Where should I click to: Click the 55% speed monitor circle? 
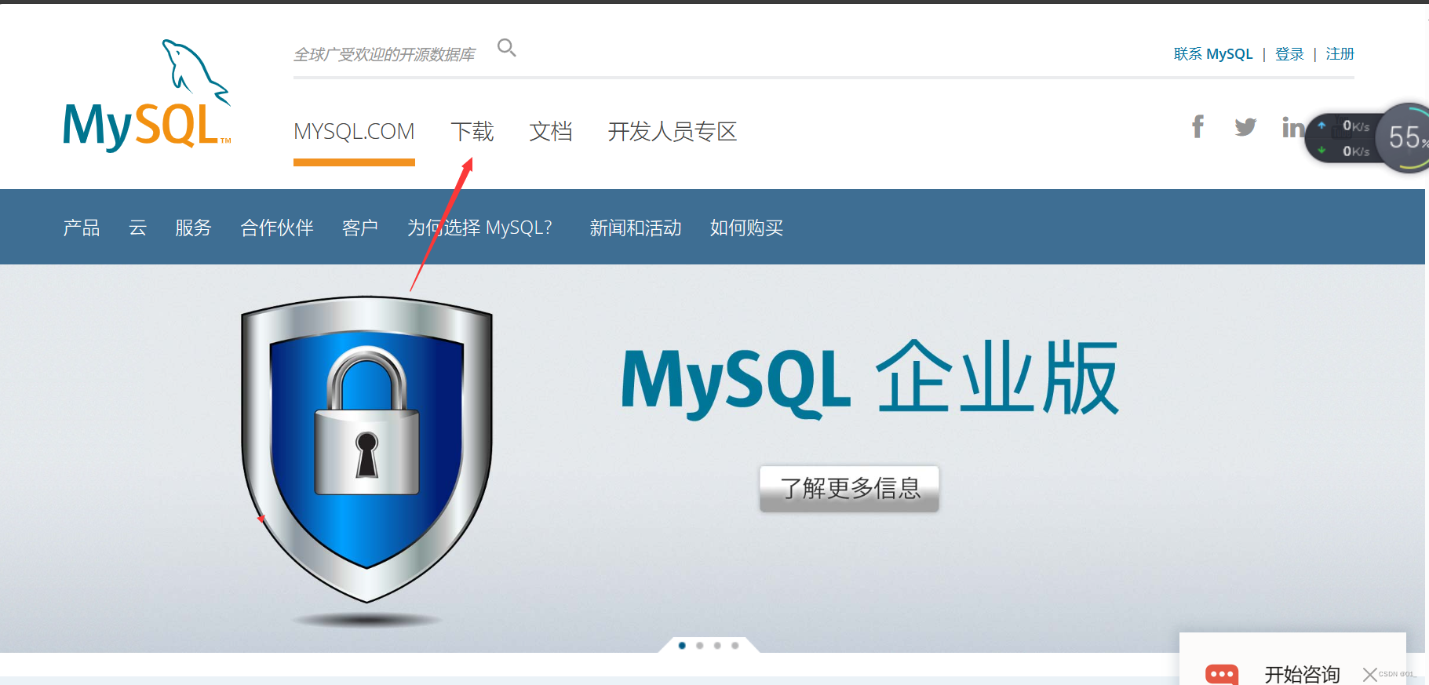click(1405, 138)
